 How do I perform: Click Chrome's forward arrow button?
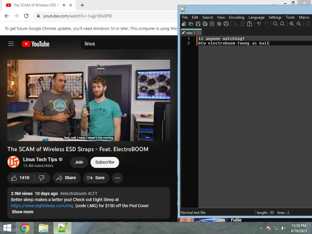[16, 16]
